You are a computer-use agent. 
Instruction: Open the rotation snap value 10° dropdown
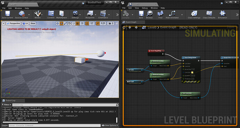pyautogui.click(x=92, y=23)
